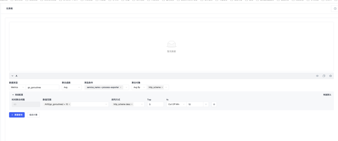
Task: Click the 暂无数据 empty-state inbox icon
Action: [x=171, y=44]
